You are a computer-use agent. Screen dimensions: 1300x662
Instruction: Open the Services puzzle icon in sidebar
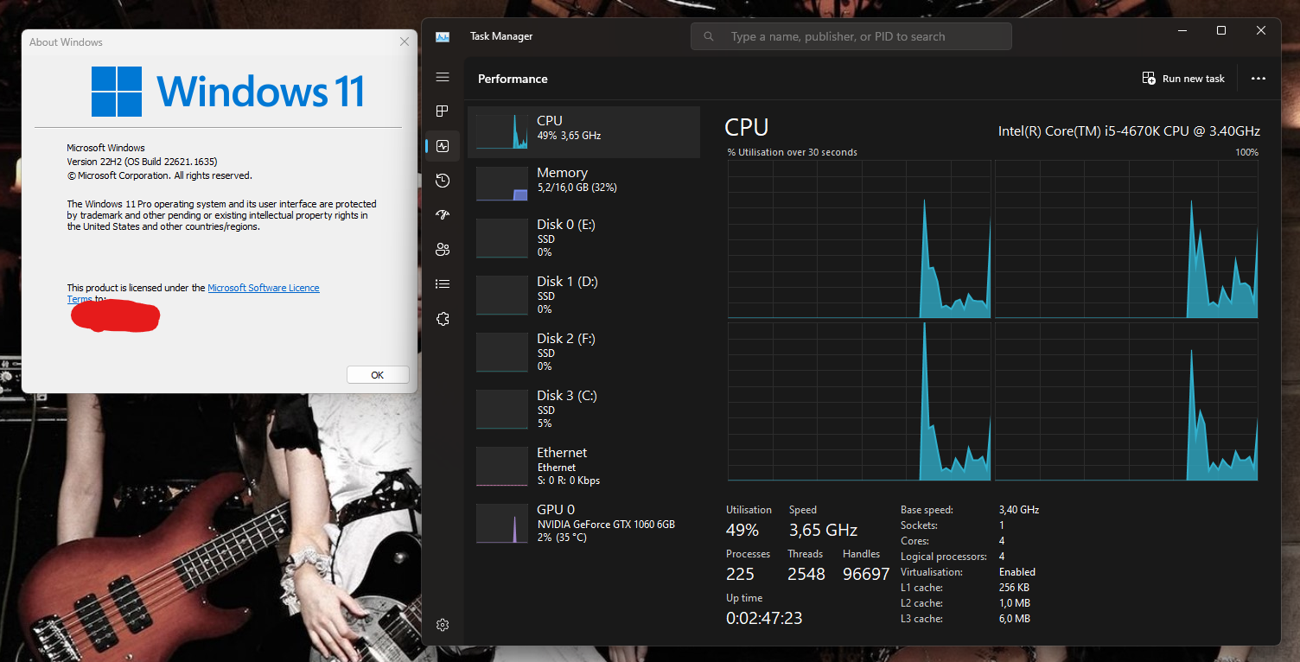443,319
